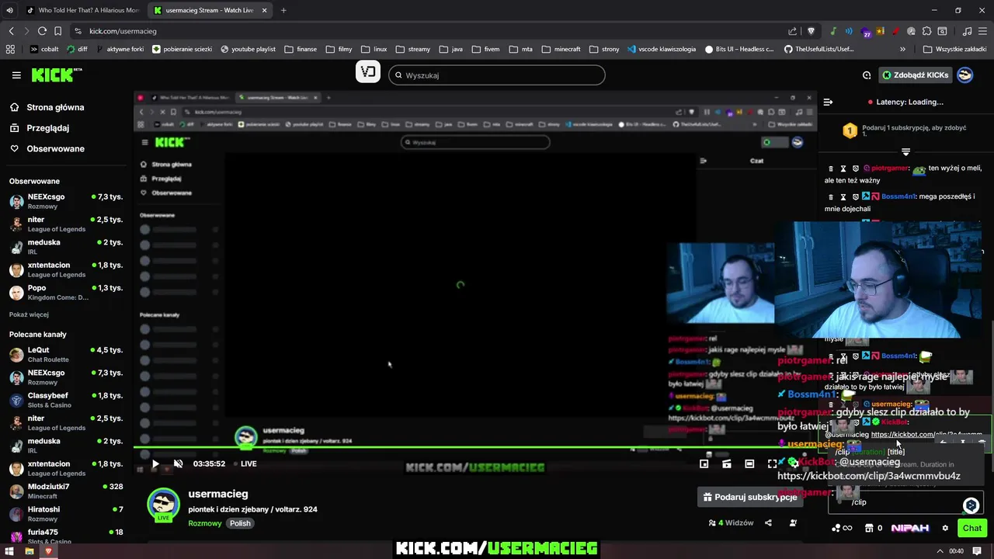
Task: Show more bookmarks overflow chevron
Action: coord(902,49)
